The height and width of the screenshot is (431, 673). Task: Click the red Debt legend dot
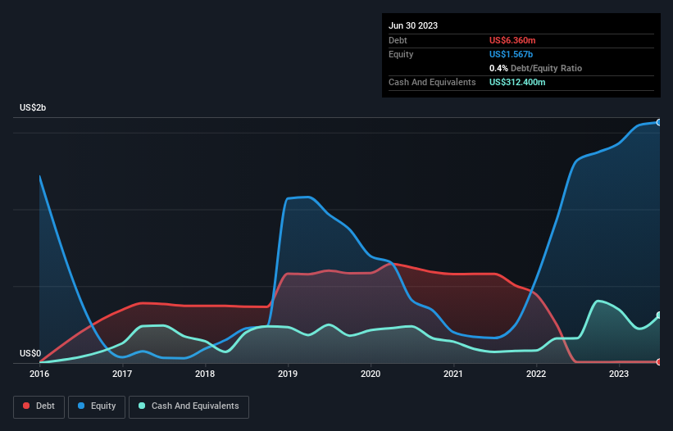[26, 406]
